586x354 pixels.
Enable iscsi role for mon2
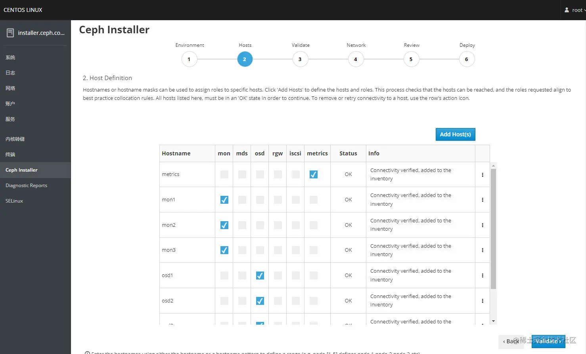pos(296,225)
